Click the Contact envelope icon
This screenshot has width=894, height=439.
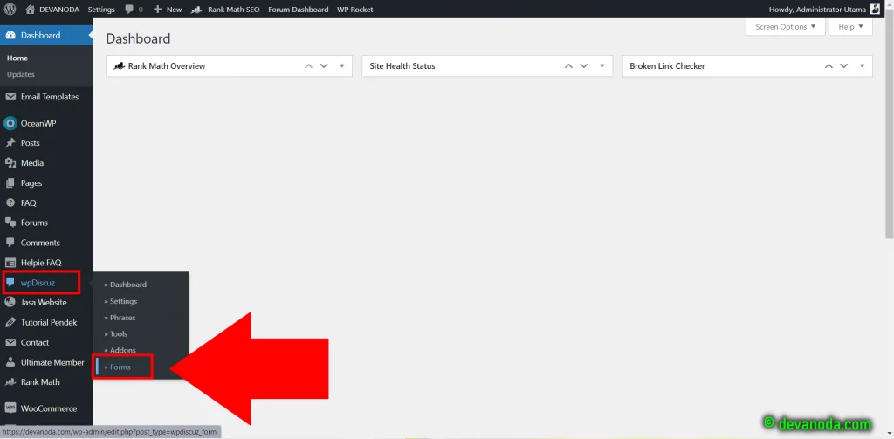point(10,343)
